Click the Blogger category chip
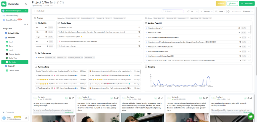 [x=100, y=18]
